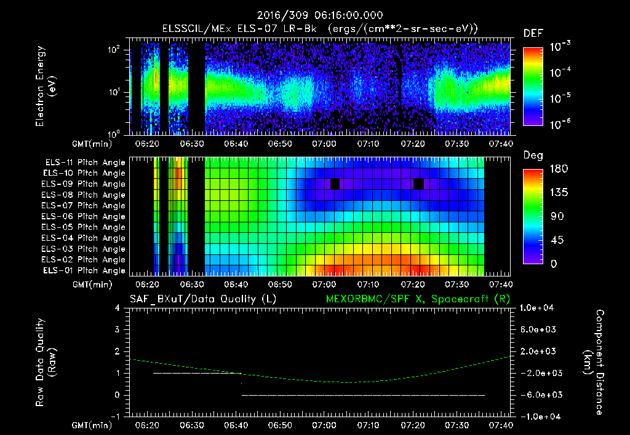
Task: Click the 10^-3 value on DEF scale
Action: click(x=560, y=47)
